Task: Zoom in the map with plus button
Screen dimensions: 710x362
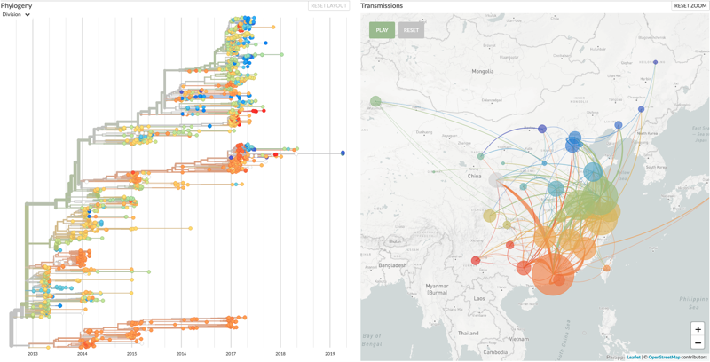Action: point(698,329)
